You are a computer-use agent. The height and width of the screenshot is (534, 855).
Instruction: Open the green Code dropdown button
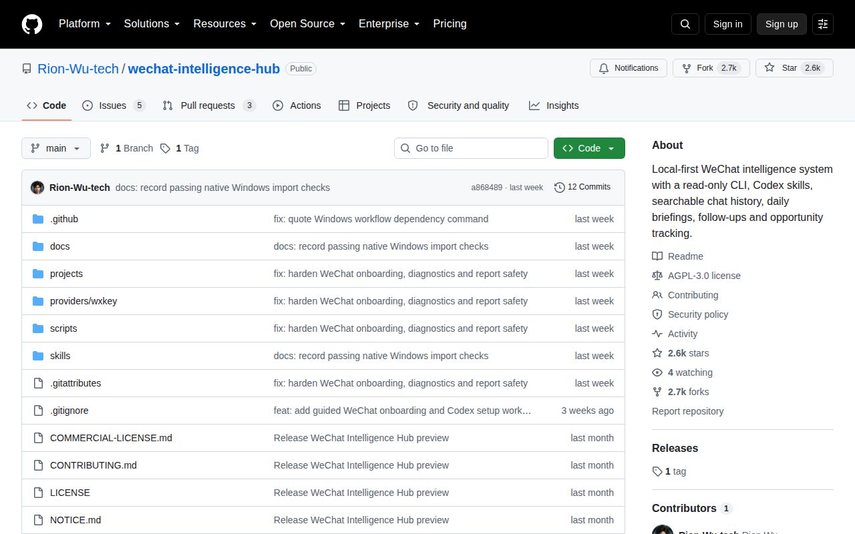tap(589, 148)
